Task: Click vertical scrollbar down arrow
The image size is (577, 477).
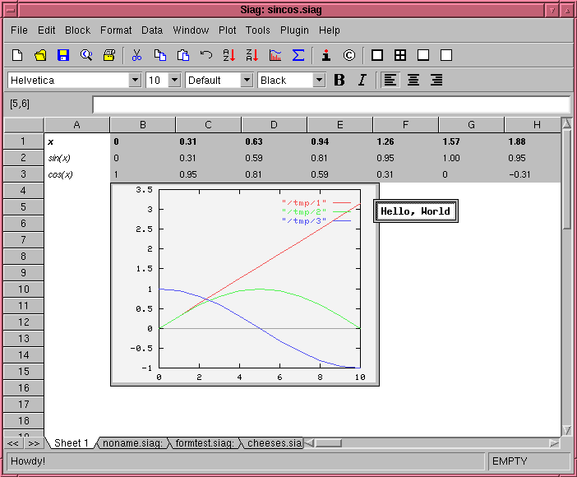Action: tap(566, 430)
